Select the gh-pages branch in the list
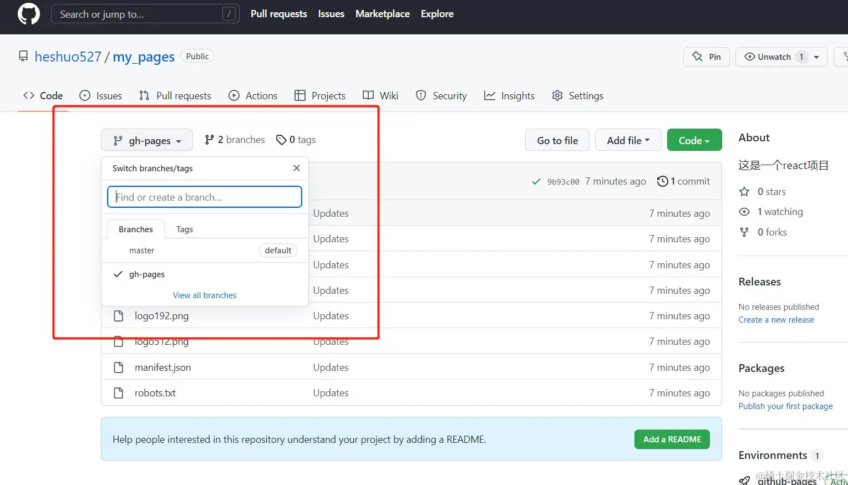This screenshot has width=848, height=485. [x=205, y=274]
